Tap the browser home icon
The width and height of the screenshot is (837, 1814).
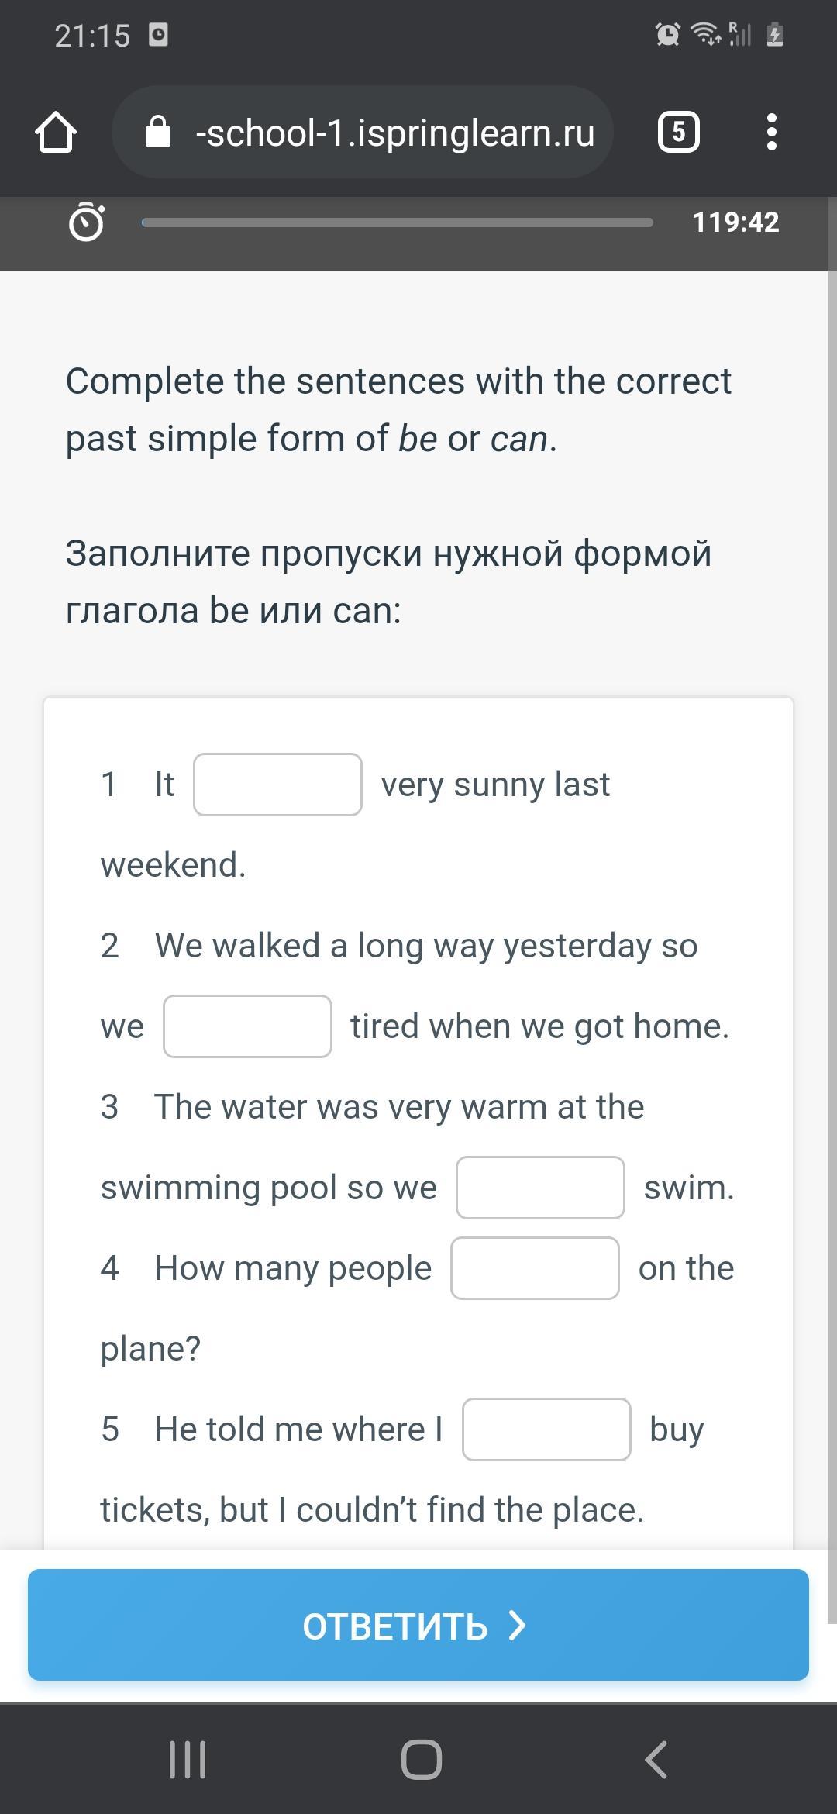click(56, 133)
